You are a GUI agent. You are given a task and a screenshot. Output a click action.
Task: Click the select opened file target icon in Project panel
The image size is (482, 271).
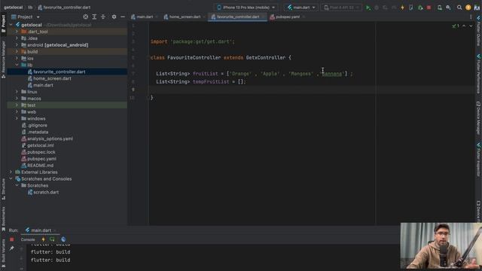86,17
